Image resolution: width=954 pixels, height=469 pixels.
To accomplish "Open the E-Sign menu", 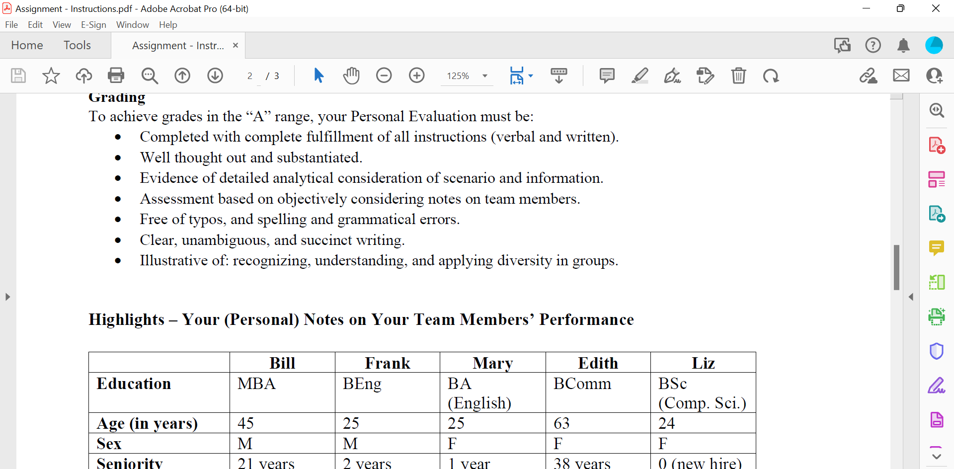I will click(x=93, y=24).
